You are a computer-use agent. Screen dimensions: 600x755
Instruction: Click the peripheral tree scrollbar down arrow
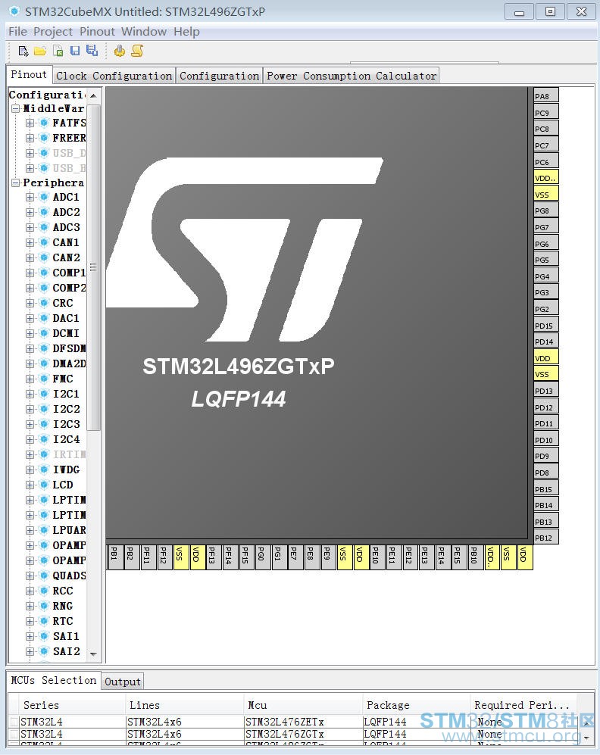coord(93,654)
